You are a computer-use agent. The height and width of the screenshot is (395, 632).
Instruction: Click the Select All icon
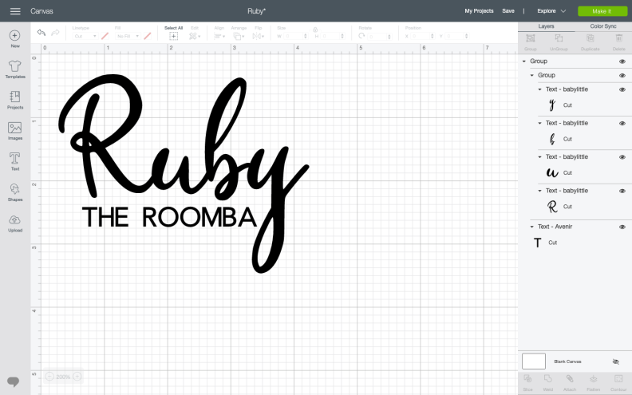(173, 36)
